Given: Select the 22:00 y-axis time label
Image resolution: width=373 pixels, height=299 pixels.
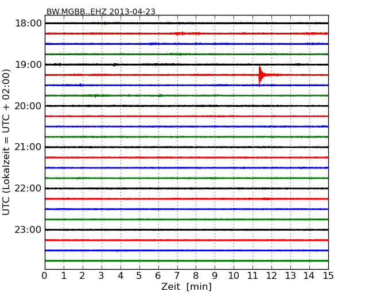Looking at the screenshot, I should tap(28, 189).
